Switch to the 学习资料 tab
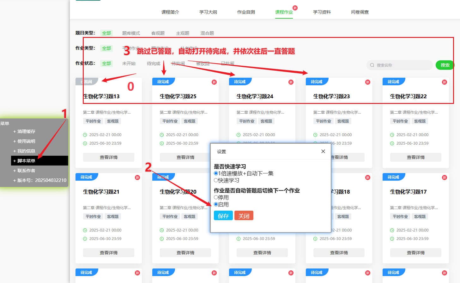Image resolution: width=460 pixels, height=283 pixels. [322, 12]
